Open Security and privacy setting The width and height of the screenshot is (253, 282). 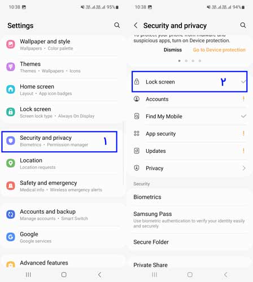(59, 142)
